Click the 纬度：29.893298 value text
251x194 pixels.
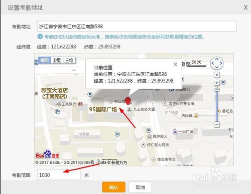coord(102,47)
